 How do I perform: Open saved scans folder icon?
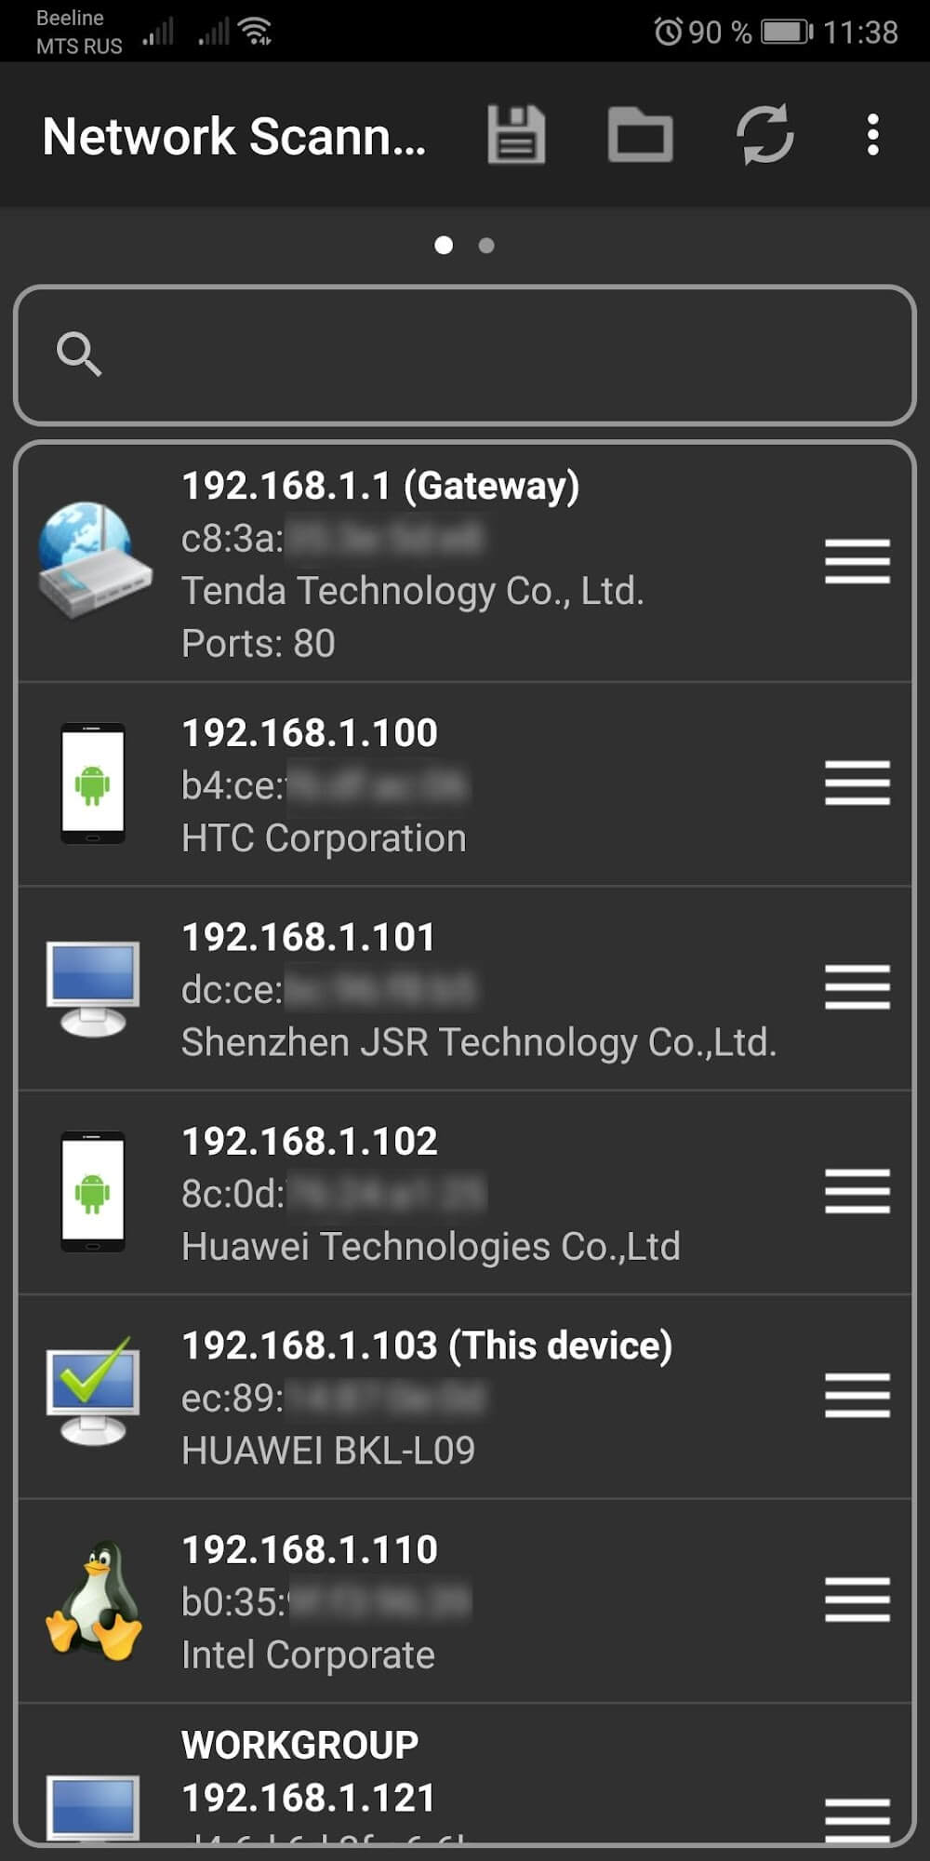click(x=640, y=136)
